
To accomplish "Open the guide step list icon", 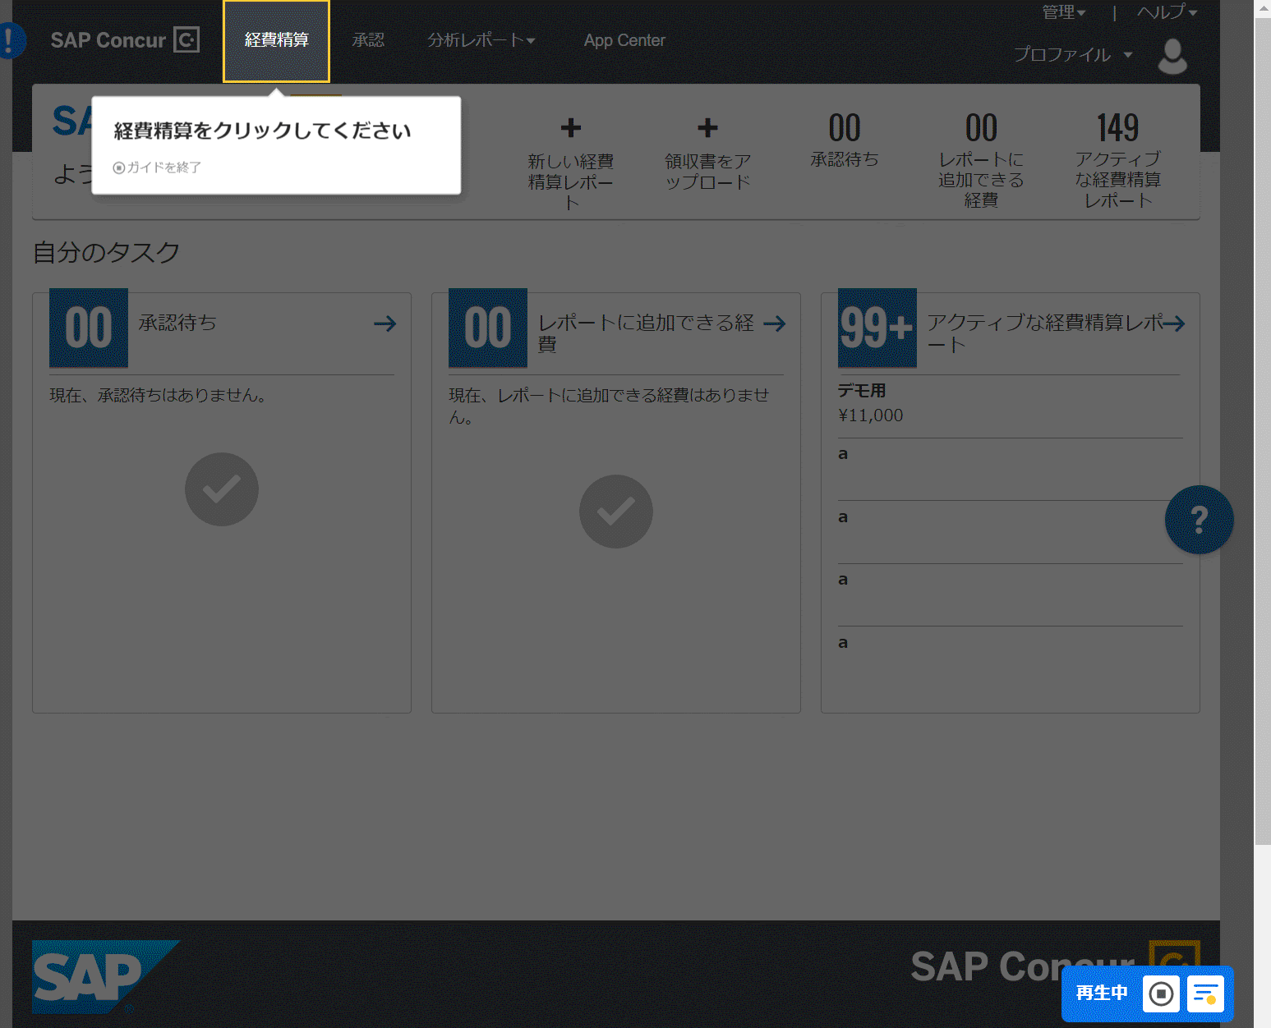I will coord(1205,994).
